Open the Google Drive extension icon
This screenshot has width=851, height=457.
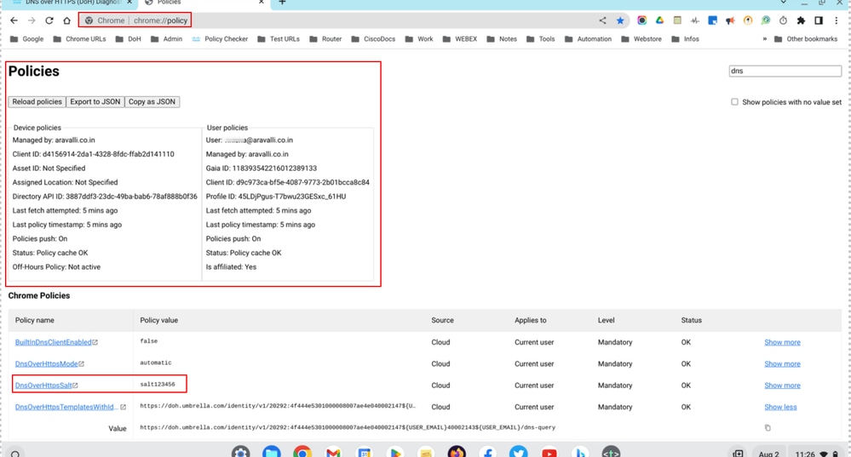click(x=659, y=20)
